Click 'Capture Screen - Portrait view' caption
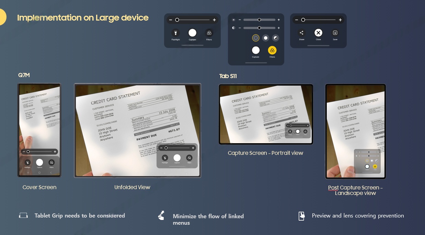 click(x=265, y=153)
